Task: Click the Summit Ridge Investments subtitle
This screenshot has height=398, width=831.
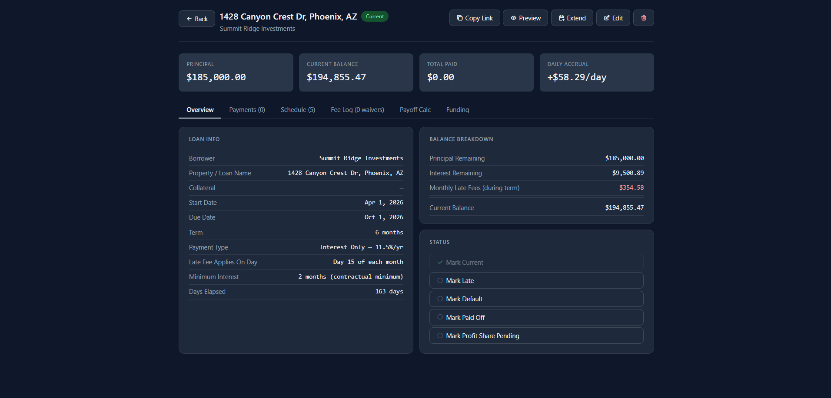Action: tap(257, 29)
